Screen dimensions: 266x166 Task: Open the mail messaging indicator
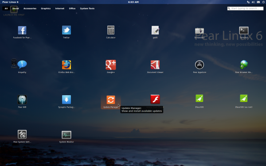(x=258, y=2)
